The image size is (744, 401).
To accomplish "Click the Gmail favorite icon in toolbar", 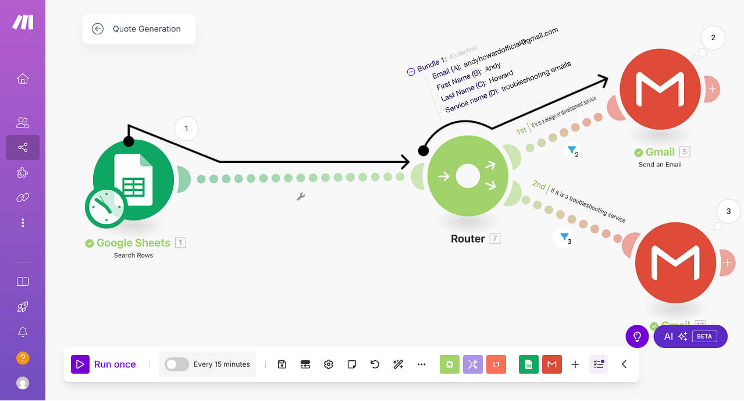I will click(552, 364).
